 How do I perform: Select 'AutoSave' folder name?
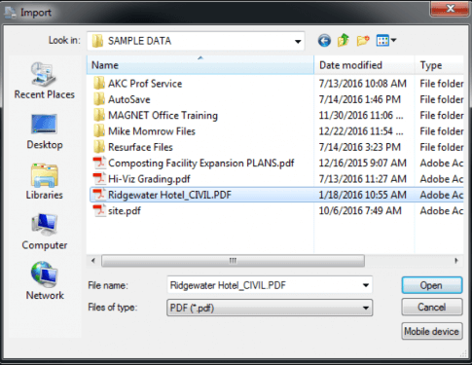click(129, 99)
